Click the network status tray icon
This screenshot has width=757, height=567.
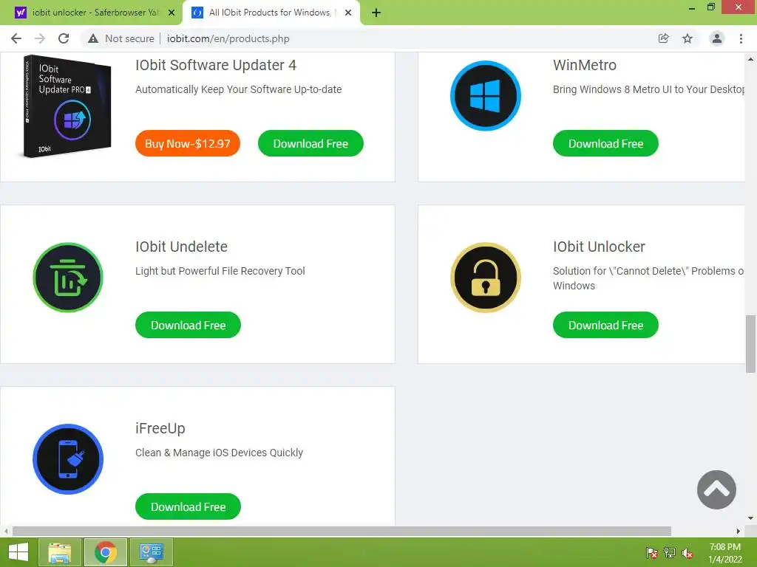point(670,552)
